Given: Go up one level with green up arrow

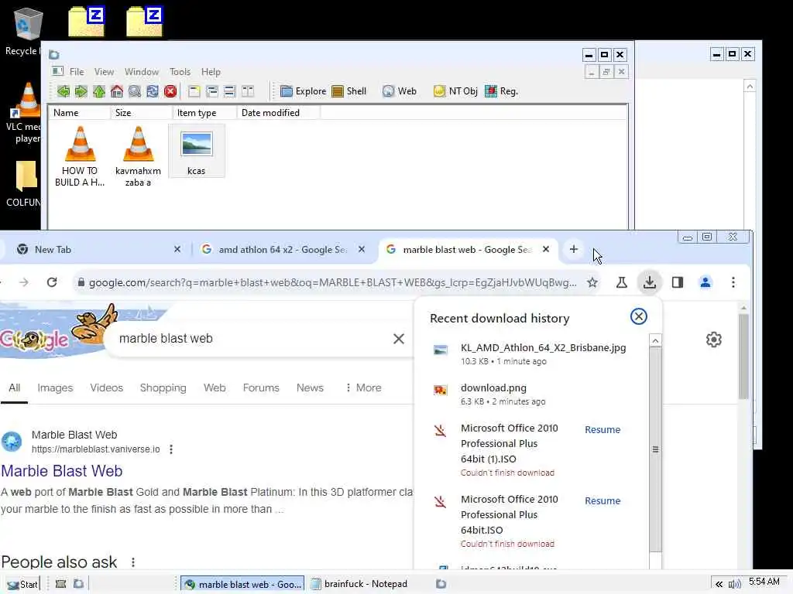Looking at the screenshot, I should pos(99,91).
